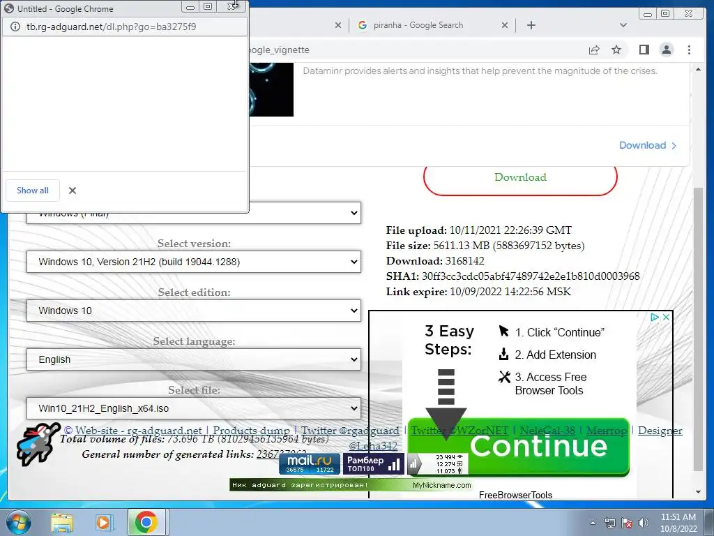Toggle the side panel icon
The width and height of the screenshot is (714, 536).
644,50
